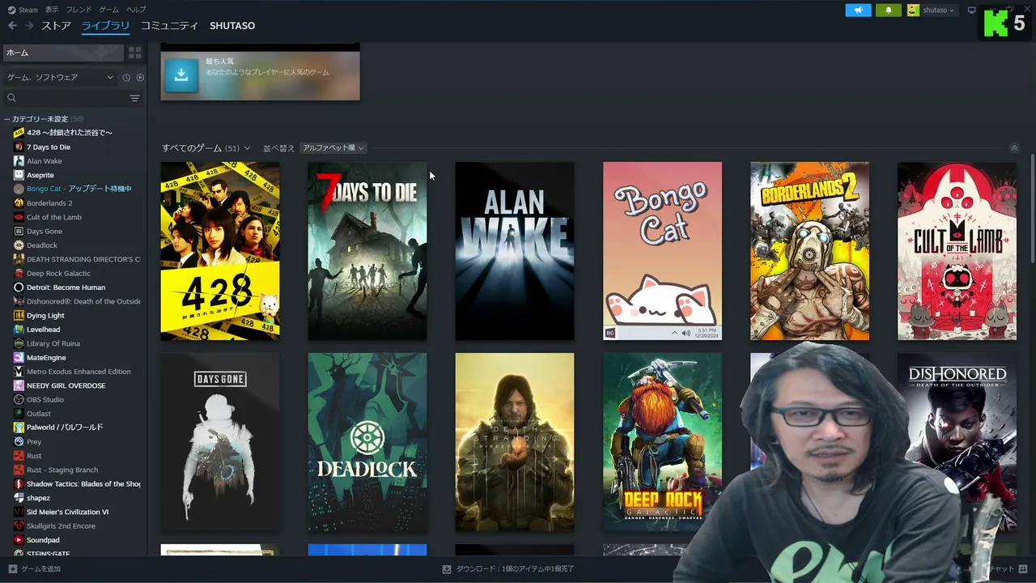The image size is (1036, 583).
Task: Open the フレンド (Friends) menu
Action: pos(79,10)
